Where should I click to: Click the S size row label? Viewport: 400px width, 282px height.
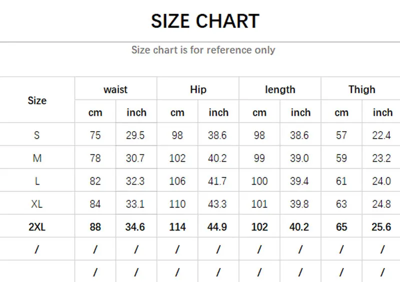[x=37, y=135]
